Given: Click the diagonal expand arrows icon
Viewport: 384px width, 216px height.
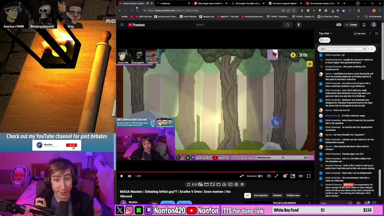Looking at the screenshot, I should 276,176.
